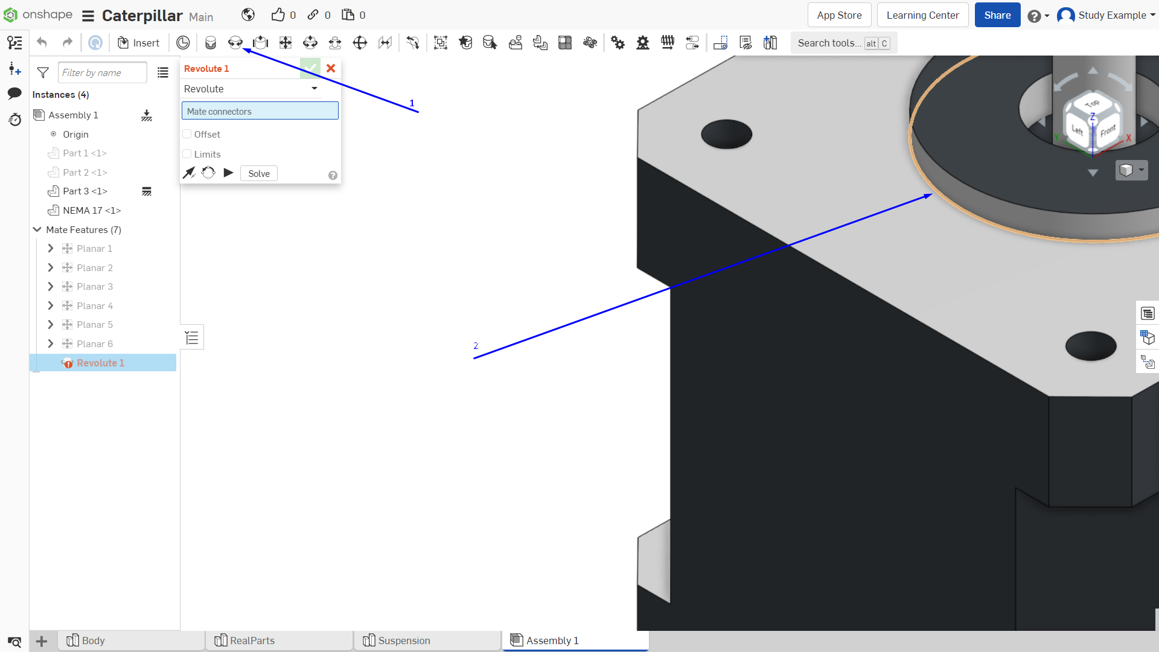1159x652 pixels.
Task: Open the filter funnel icon
Action: point(43,73)
